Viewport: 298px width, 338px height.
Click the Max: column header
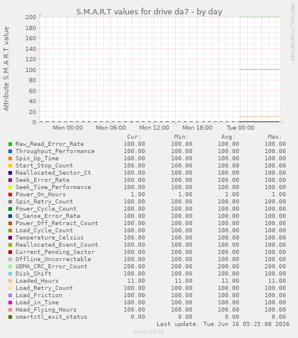coord(275,137)
